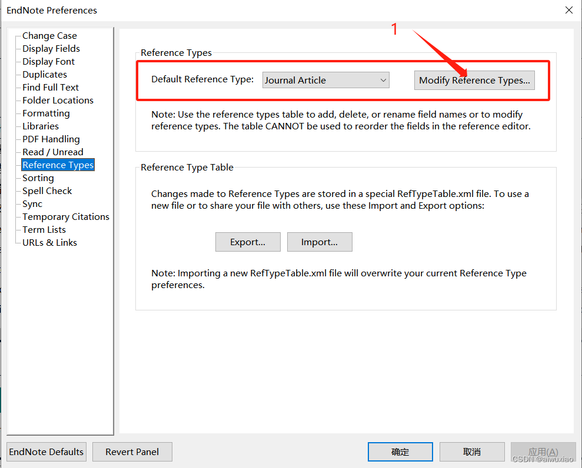Confirm with the 确定 button
The height and width of the screenshot is (468, 582).
[400, 452]
